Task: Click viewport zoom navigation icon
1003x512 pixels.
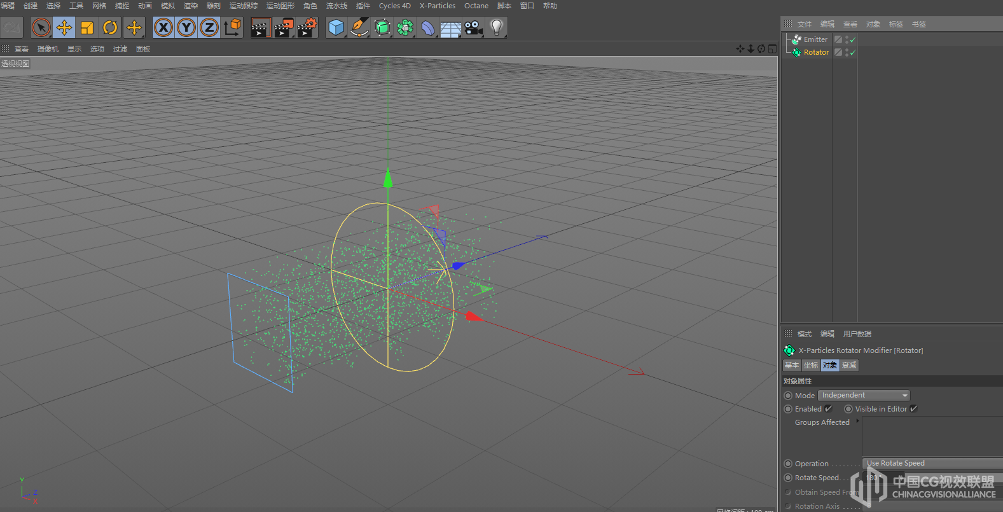Action: 751,49
